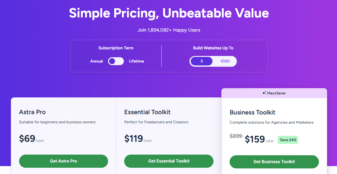
Task: Click the $69 per year price
Action: 27,139
